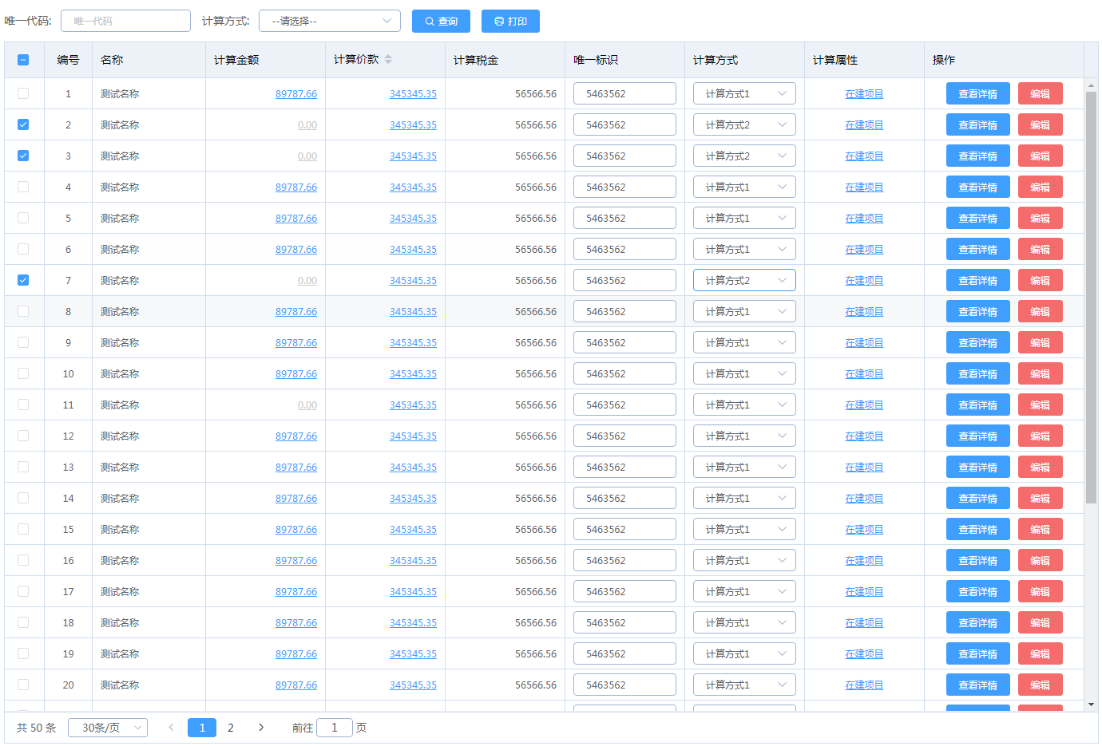Screen dimensions: 1102x746
Task: Open the 计算方式 dropdown in row 10
Action: pyautogui.click(x=744, y=373)
